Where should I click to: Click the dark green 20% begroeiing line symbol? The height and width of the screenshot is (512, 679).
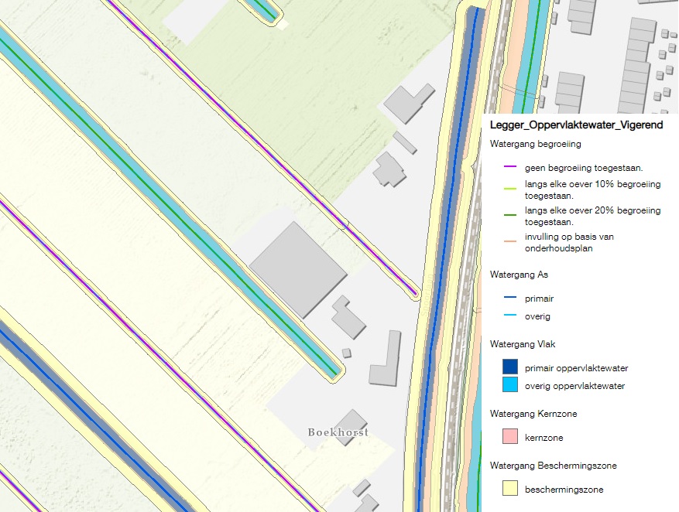(x=510, y=215)
